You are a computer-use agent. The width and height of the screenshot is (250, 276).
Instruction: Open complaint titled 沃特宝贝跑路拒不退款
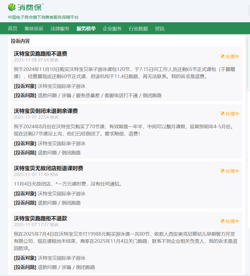coord(40,218)
